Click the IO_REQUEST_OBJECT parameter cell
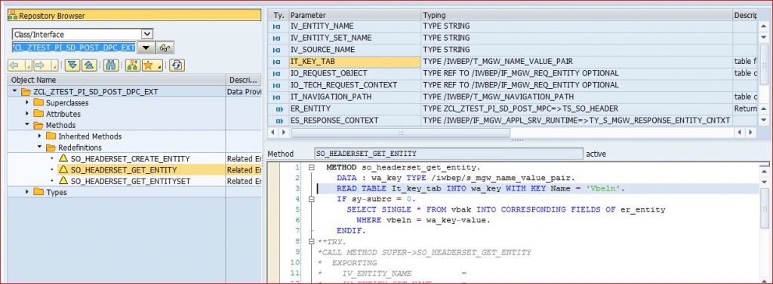The image size is (773, 284). point(355,73)
